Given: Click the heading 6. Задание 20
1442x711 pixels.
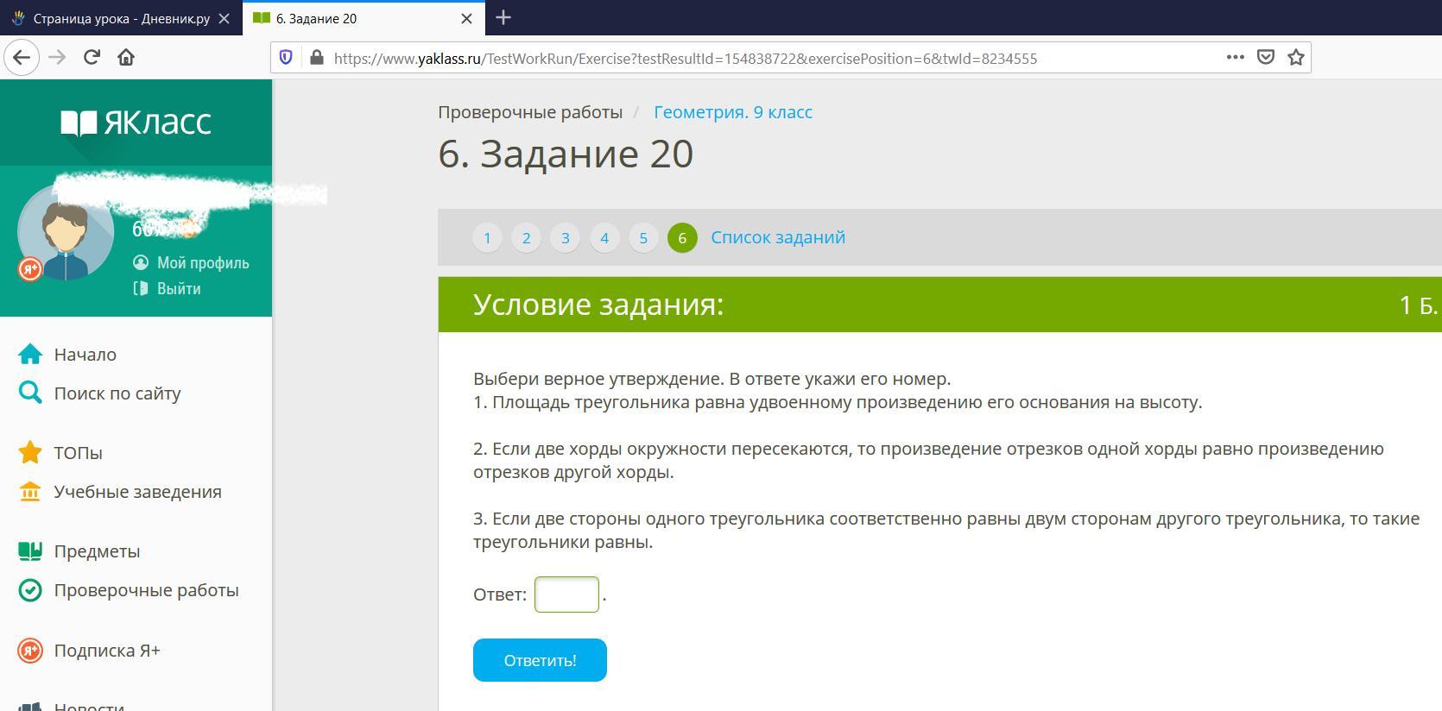Looking at the screenshot, I should (x=566, y=154).
